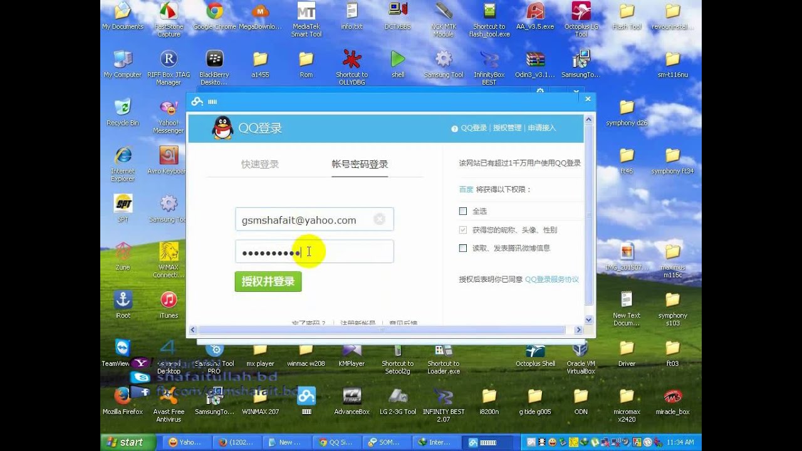Image resolution: width=802 pixels, height=451 pixels.
Task: Open the 授权管理 link
Action: pyautogui.click(x=507, y=128)
